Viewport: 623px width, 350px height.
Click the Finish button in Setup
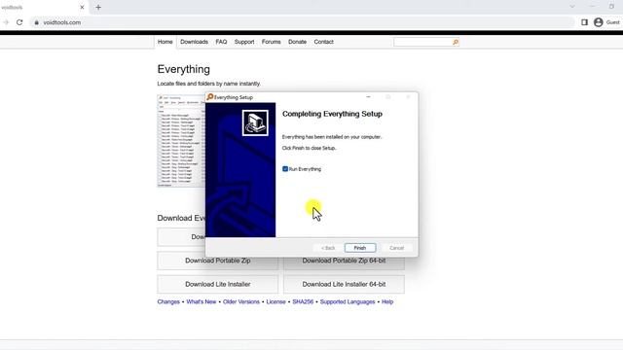click(x=360, y=248)
